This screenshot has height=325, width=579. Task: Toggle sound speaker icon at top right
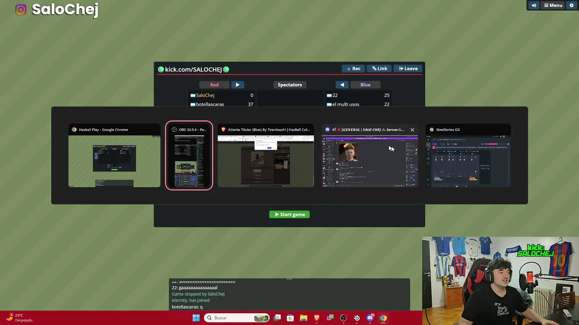click(x=534, y=5)
